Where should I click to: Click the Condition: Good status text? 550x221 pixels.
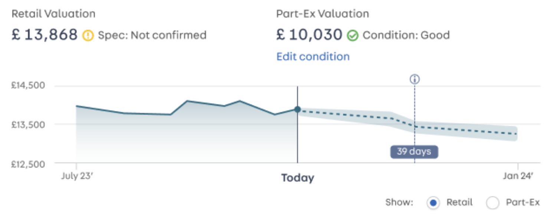coord(406,36)
